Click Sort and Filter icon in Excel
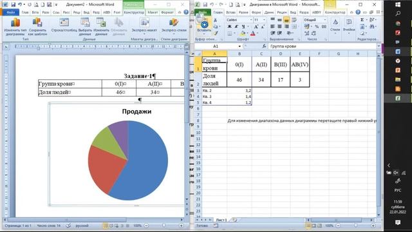The height and width of the screenshot is (232, 412). 372,20
